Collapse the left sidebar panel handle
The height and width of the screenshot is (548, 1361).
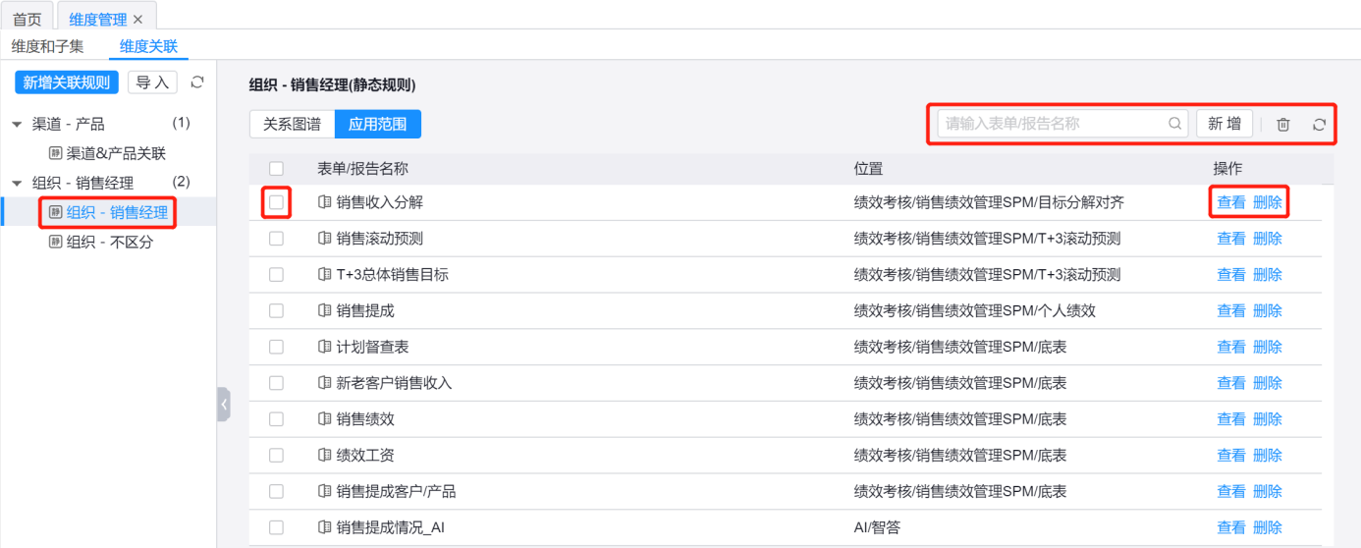(224, 404)
